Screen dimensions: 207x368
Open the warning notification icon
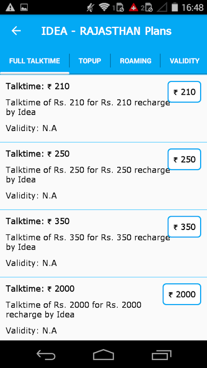point(10,7)
